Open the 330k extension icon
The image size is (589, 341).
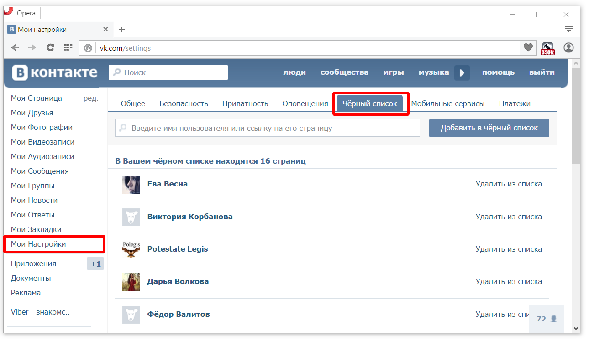click(547, 48)
